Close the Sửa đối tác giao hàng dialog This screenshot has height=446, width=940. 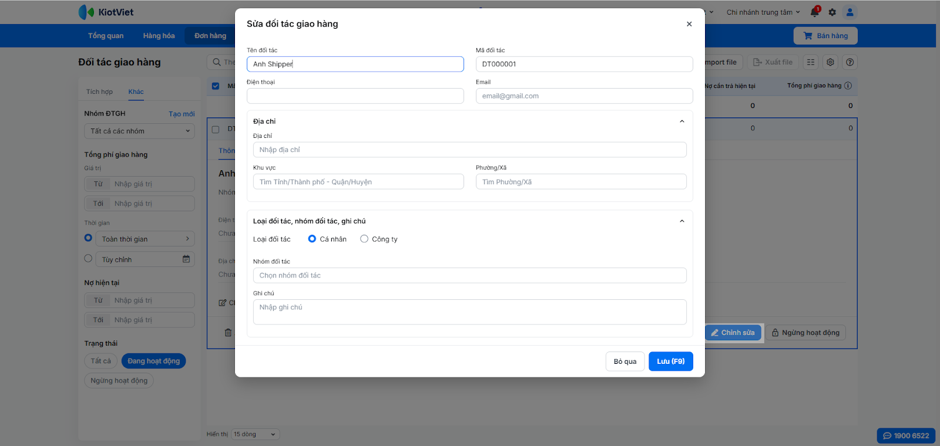click(689, 24)
